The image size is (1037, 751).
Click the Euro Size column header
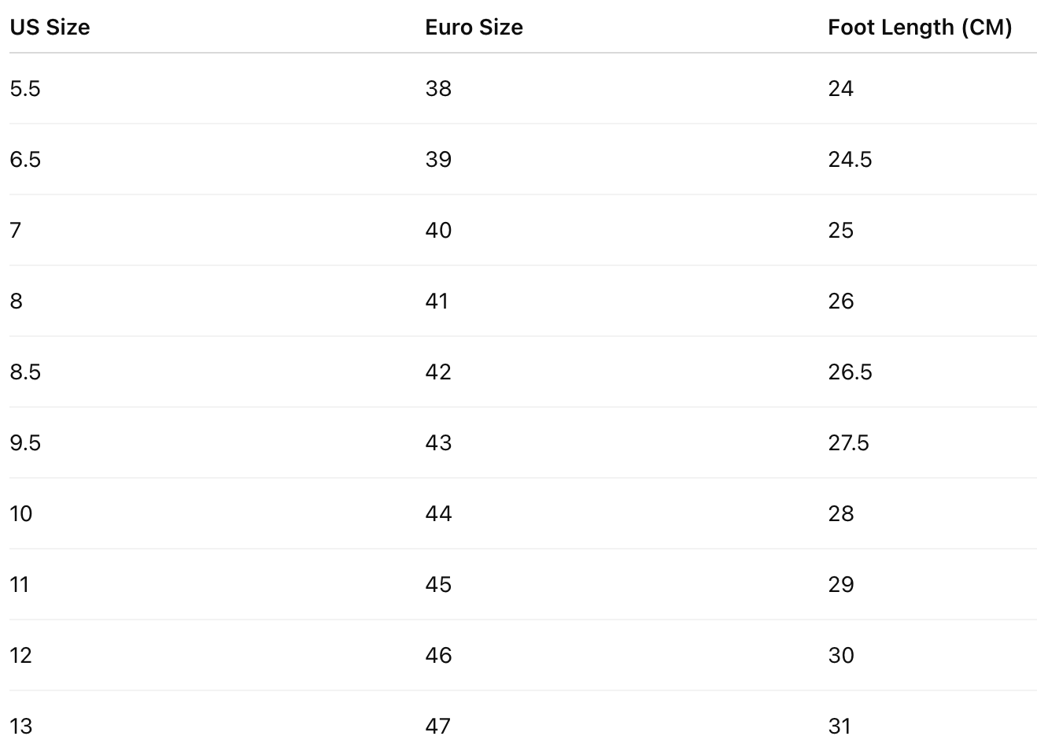[x=474, y=28]
